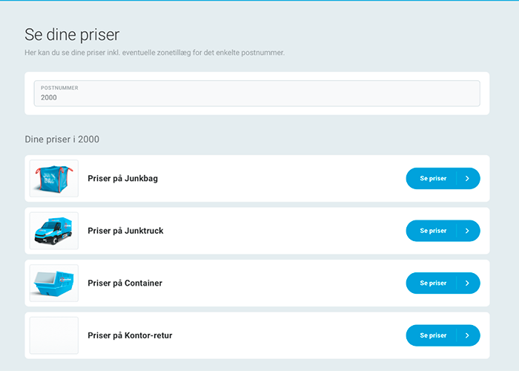Click the Junktruck van image

tap(54, 231)
